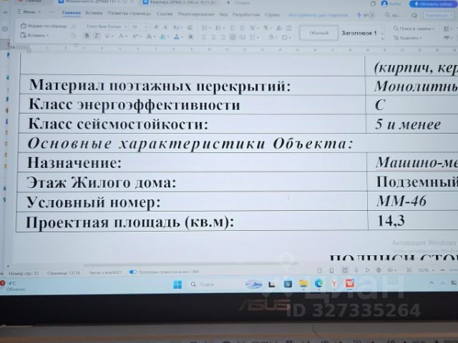This screenshot has height=343, width=458.
Task: Click the Windows Start button
Action: [177, 284]
